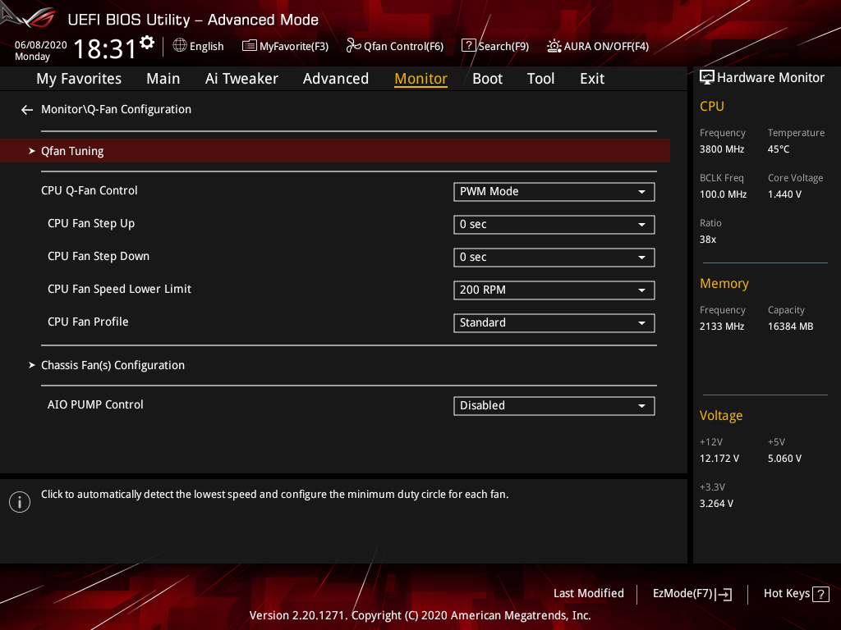
Task: Select the CPU Q-Fan Control label
Action: (89, 190)
